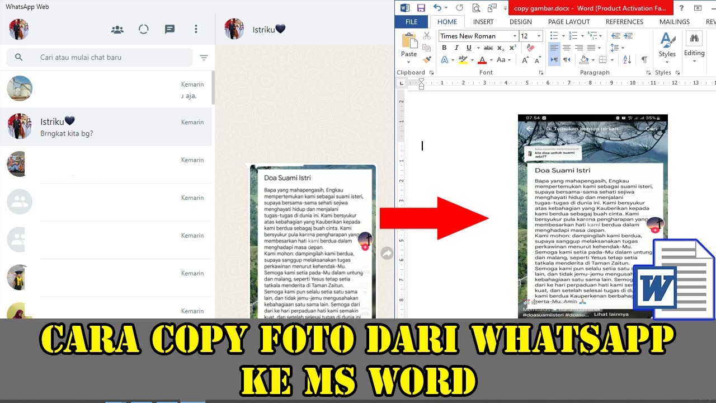This screenshot has height=403, width=716.
Task: Apply paragraph Shading bucket color
Action: [583, 60]
